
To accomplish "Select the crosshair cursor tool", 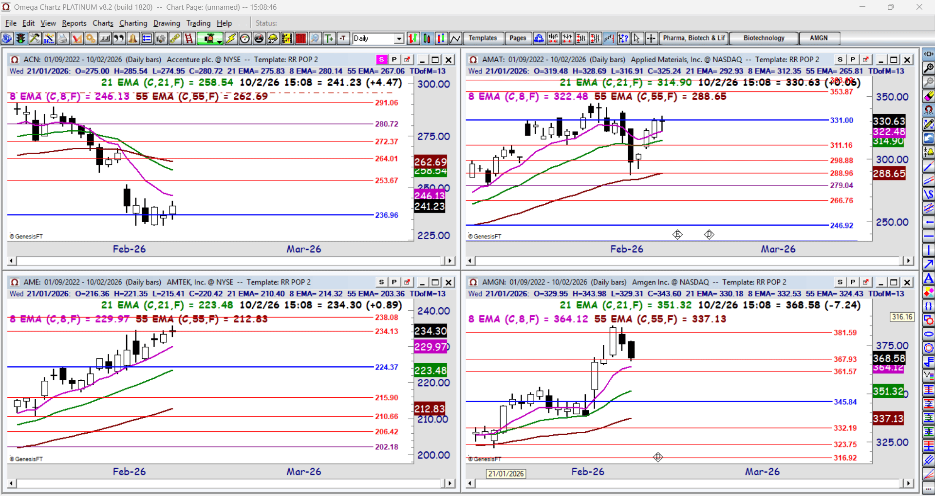I will (651, 38).
